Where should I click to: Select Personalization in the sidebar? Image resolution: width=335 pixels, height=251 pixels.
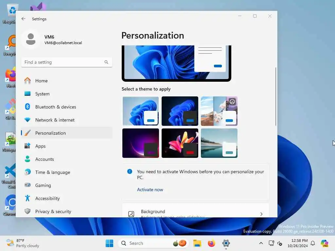(67, 133)
